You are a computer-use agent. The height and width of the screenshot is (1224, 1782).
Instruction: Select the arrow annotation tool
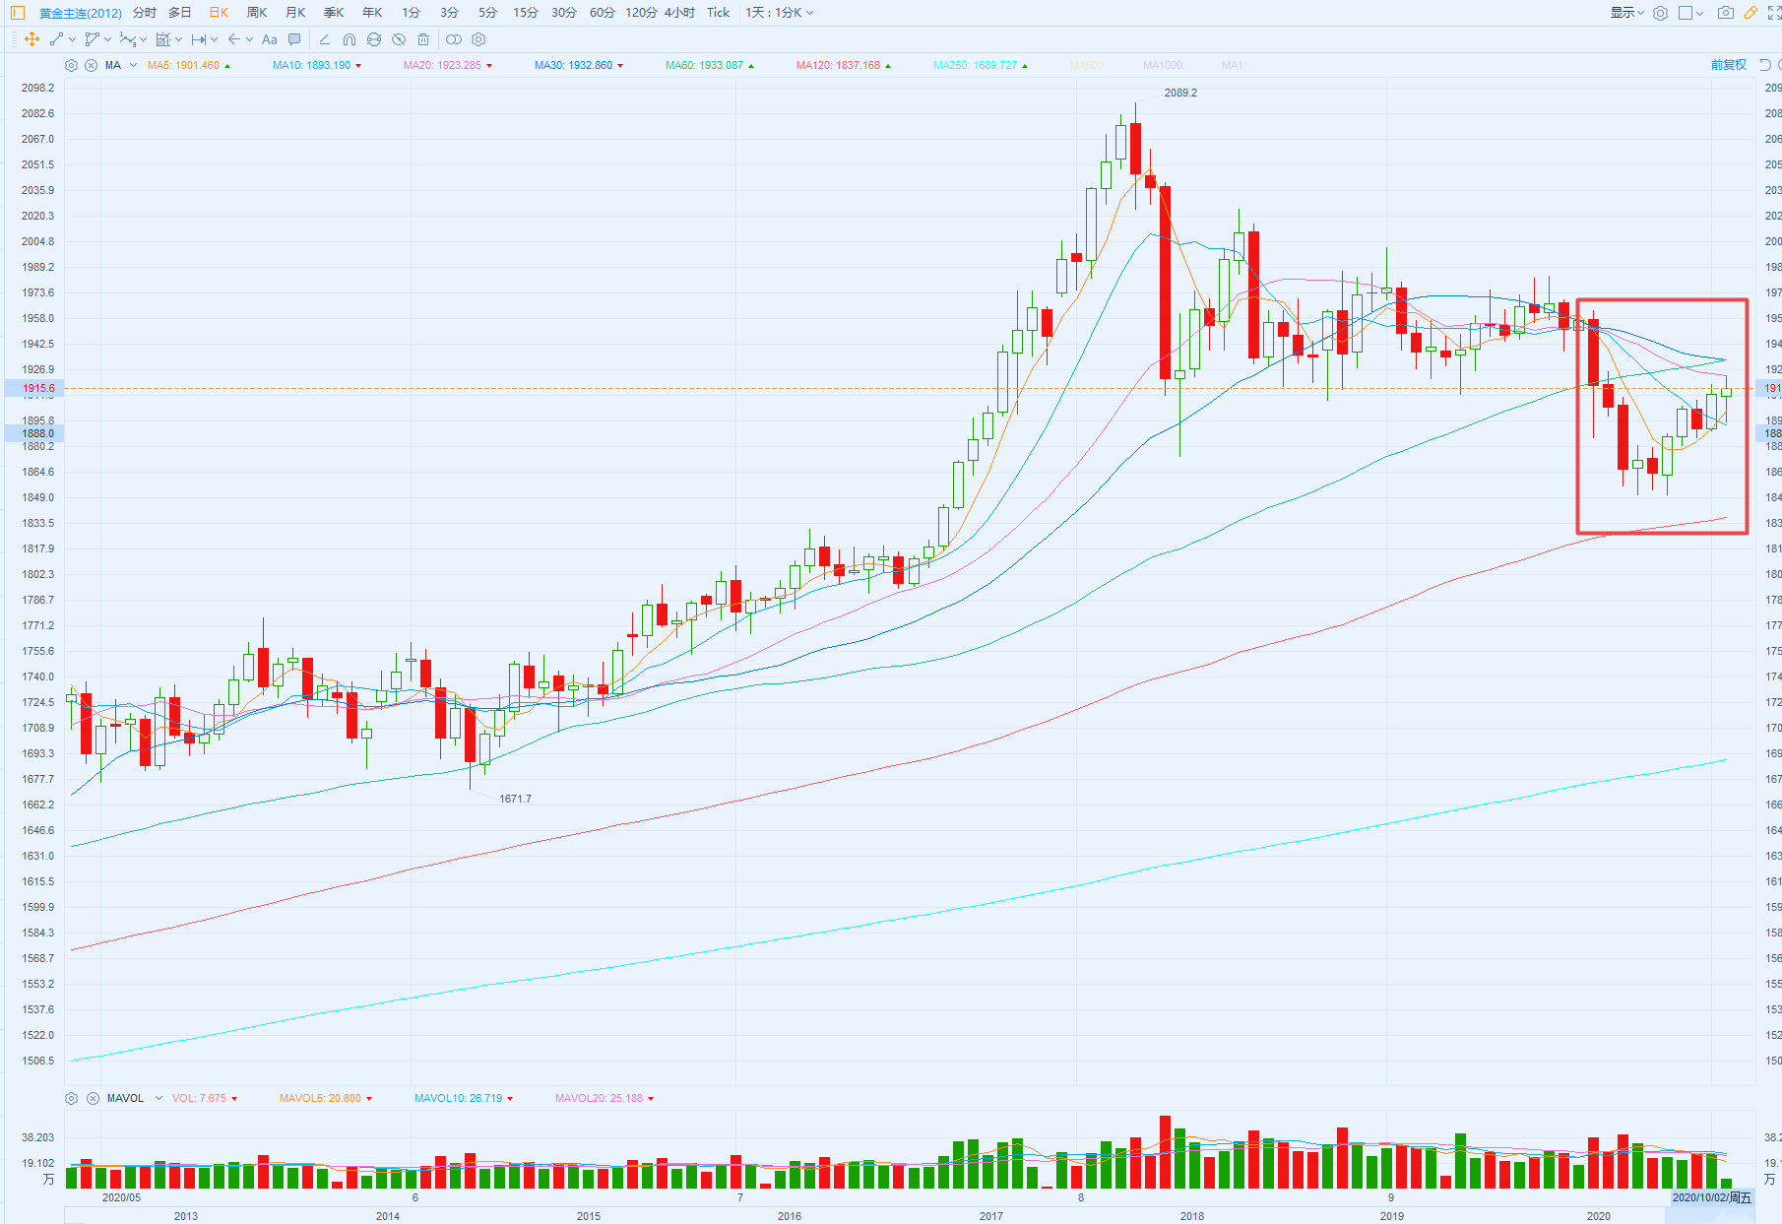point(233,39)
